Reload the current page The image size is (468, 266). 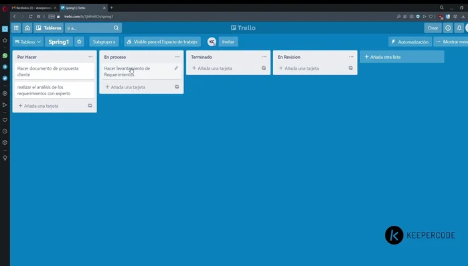(x=30, y=17)
